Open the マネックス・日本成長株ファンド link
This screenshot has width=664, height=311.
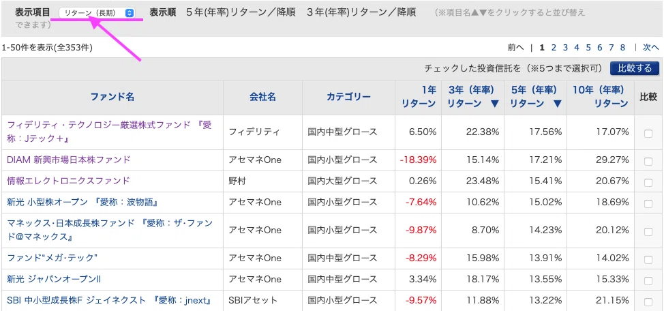[110, 230]
